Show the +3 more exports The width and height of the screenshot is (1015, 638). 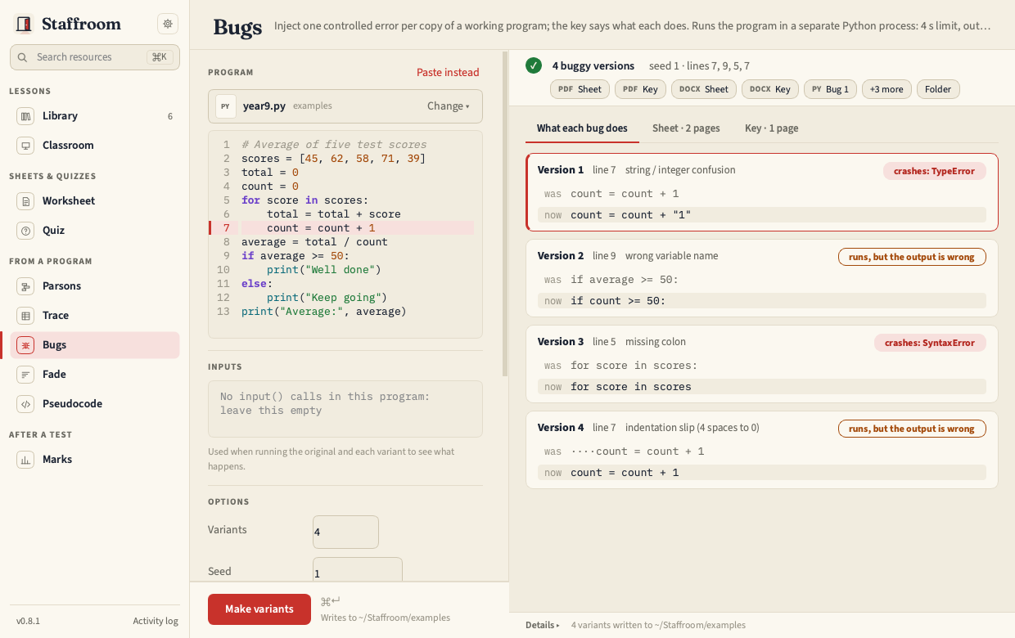[886, 89]
